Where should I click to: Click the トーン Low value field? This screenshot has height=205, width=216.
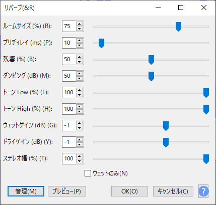tap(69, 92)
